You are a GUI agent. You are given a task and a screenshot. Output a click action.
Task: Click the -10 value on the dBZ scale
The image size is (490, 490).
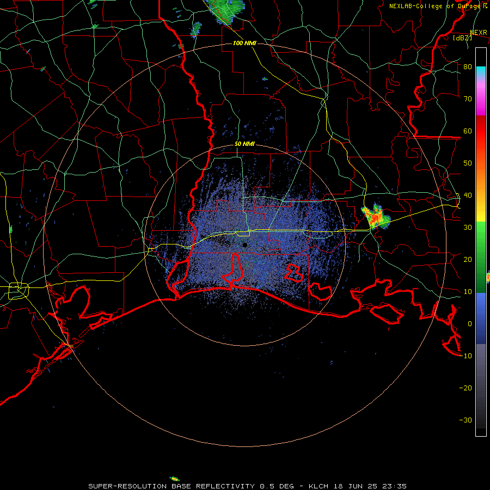click(x=465, y=356)
